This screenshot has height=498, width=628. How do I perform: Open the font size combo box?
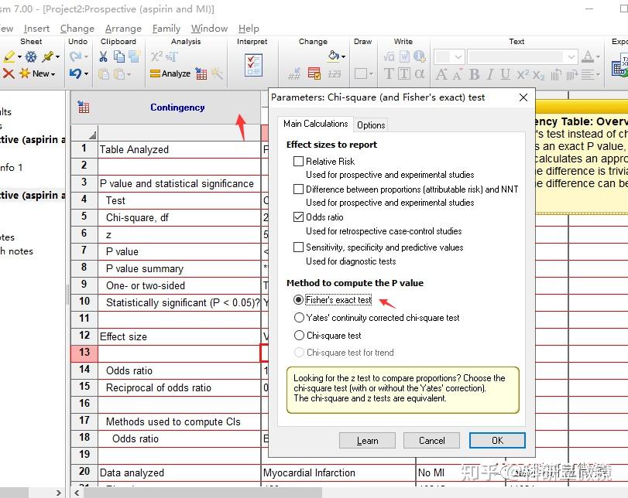[x=449, y=56]
